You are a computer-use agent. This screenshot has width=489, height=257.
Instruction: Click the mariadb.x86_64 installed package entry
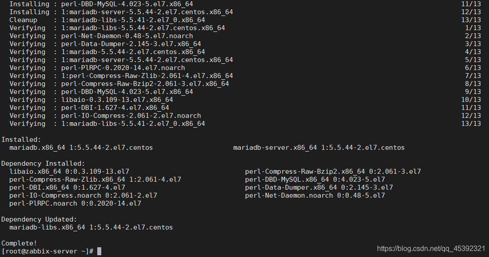coord(81,148)
